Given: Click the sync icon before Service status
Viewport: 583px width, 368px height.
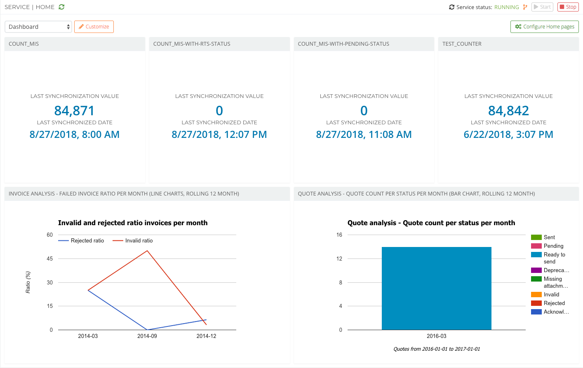Looking at the screenshot, I should coord(451,7).
